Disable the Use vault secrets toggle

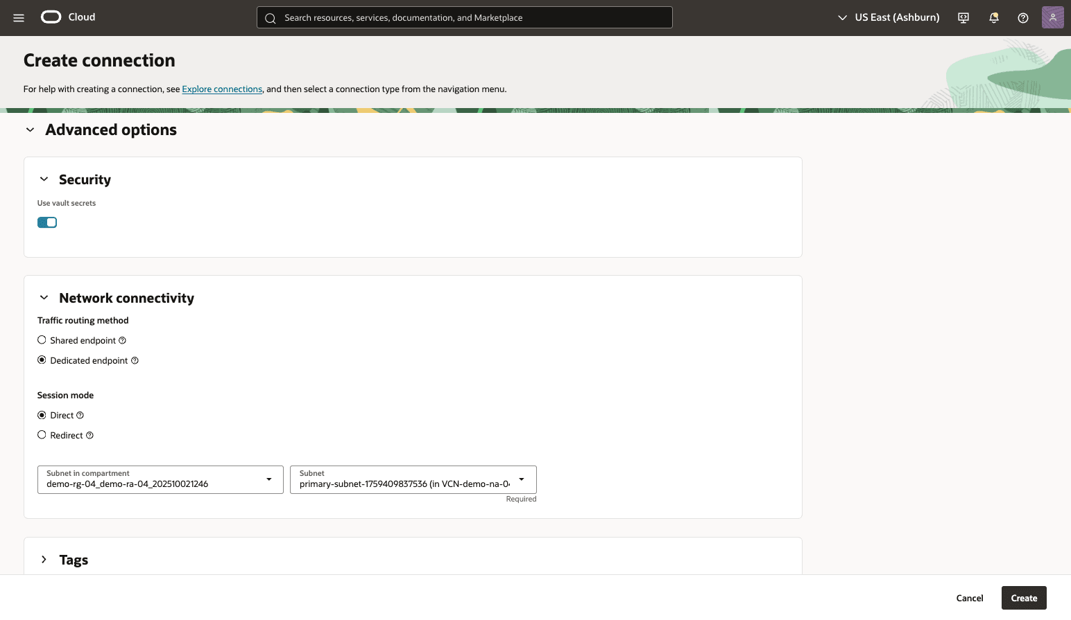[47, 222]
